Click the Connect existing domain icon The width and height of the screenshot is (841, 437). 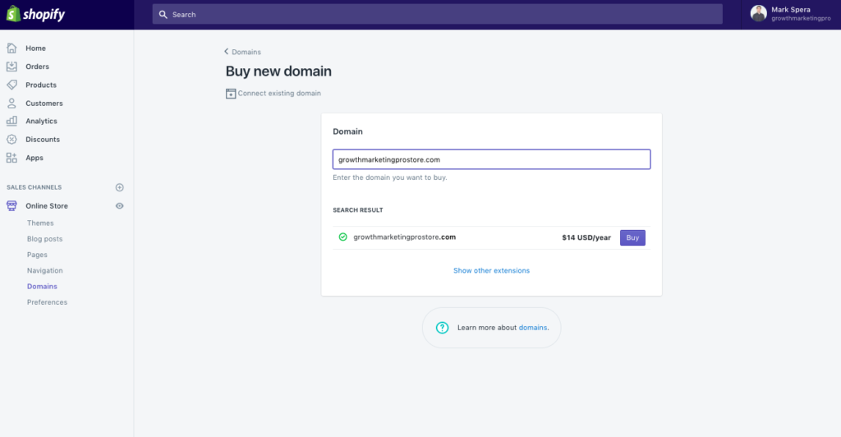click(x=231, y=94)
